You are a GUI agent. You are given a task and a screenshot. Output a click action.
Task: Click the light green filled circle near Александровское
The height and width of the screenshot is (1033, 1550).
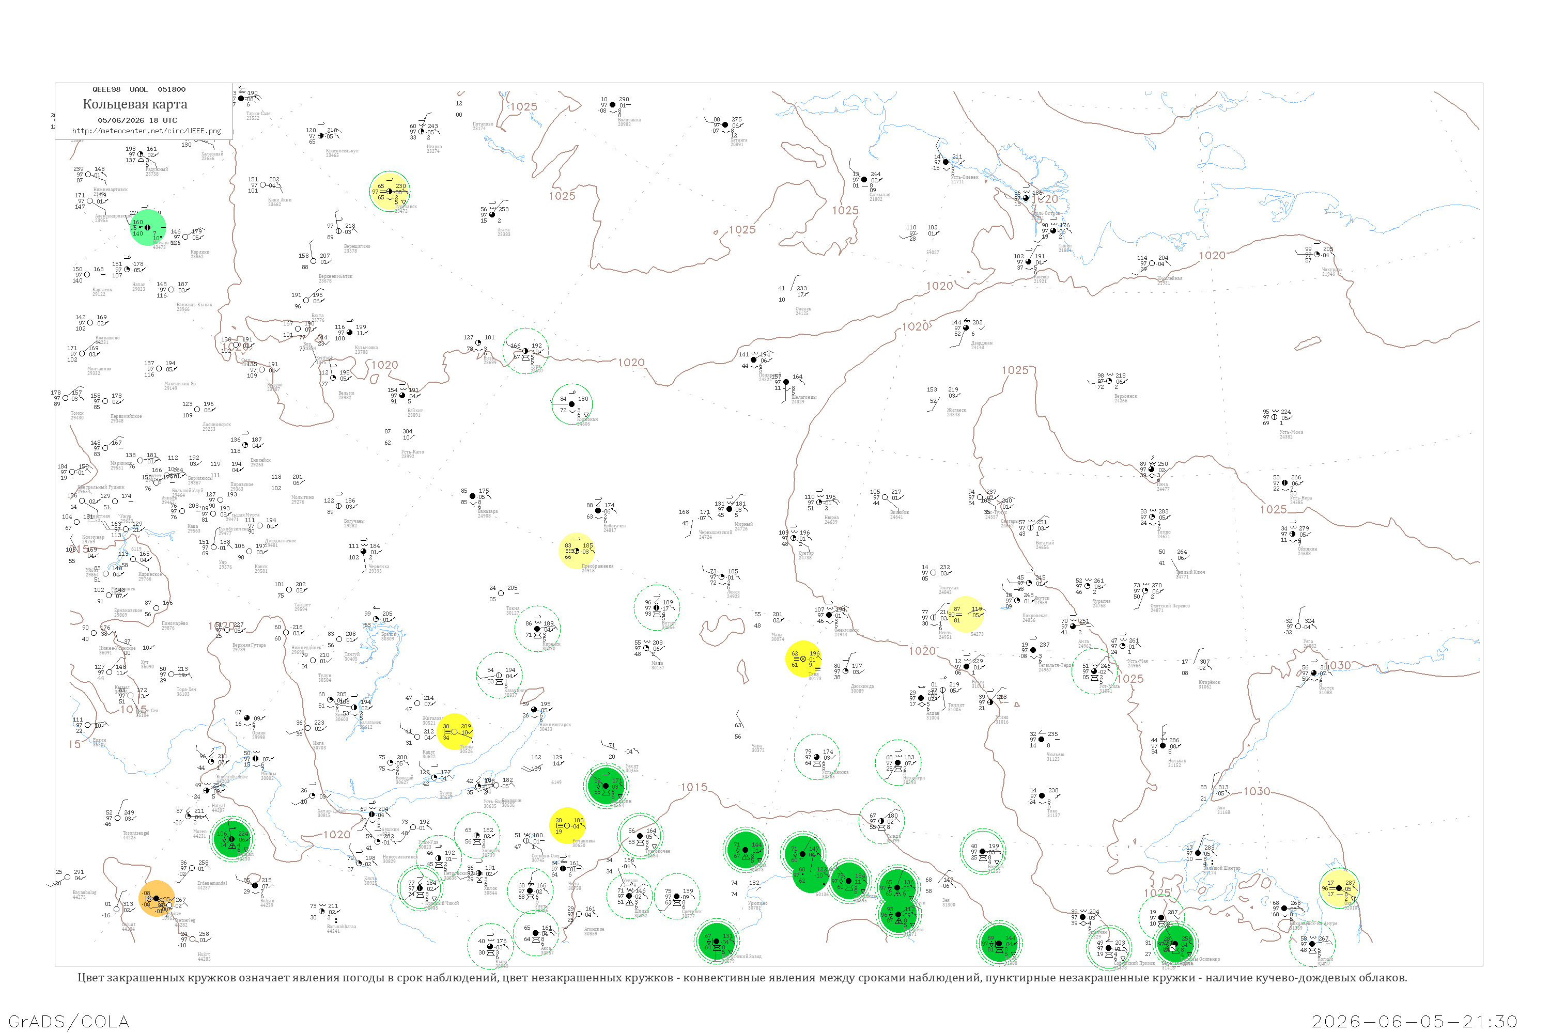tap(148, 227)
